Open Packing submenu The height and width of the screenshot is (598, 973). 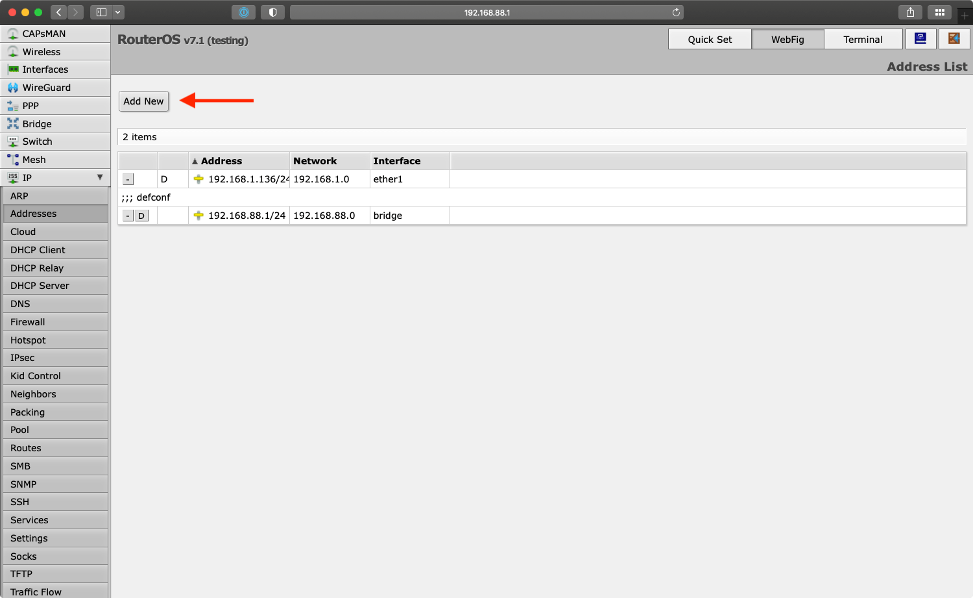(55, 412)
